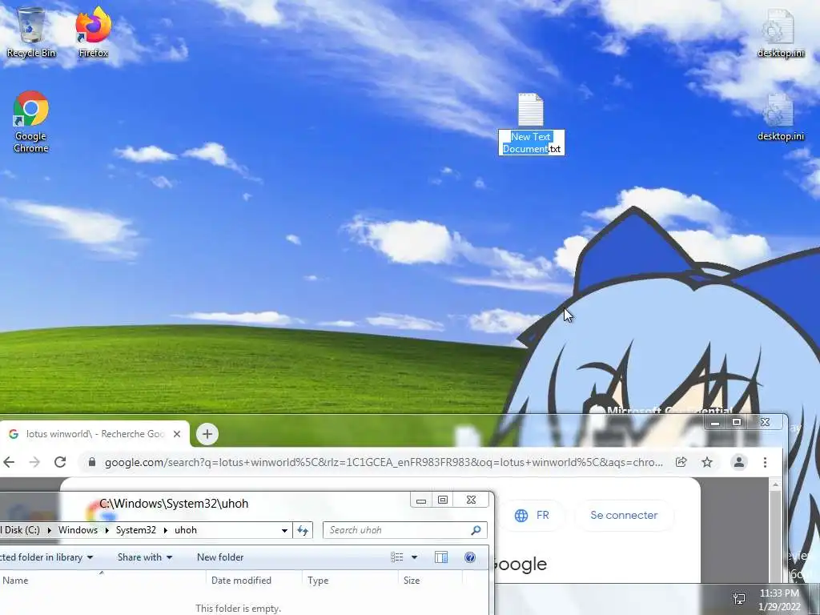Click the network tray icon in taskbar
Screen dimensions: 820x615
[x=739, y=599]
